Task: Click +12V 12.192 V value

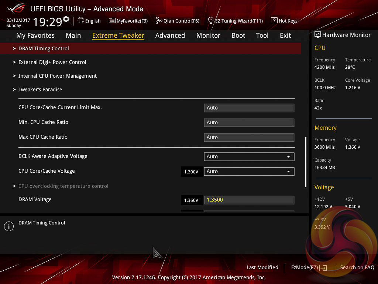Action: 323,207
